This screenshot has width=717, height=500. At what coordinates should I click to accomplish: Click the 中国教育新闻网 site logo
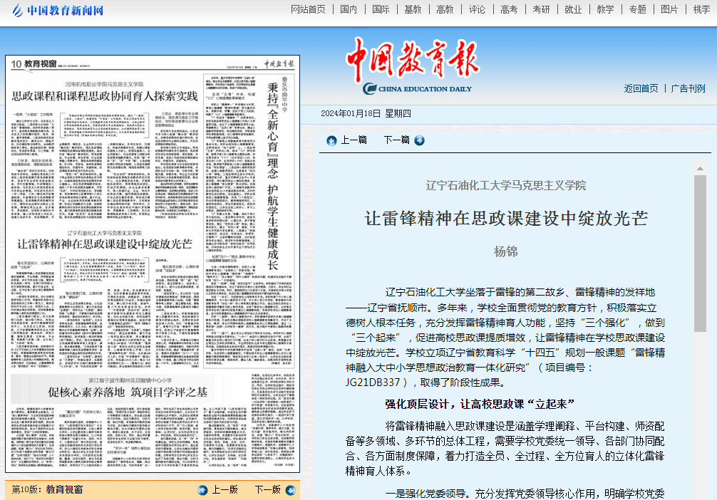pyautogui.click(x=56, y=10)
